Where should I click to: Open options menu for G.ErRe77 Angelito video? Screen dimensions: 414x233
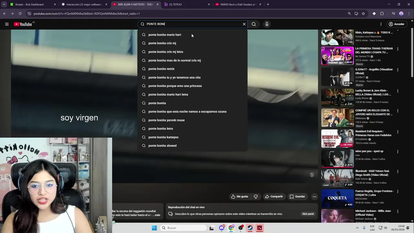pos(398,70)
